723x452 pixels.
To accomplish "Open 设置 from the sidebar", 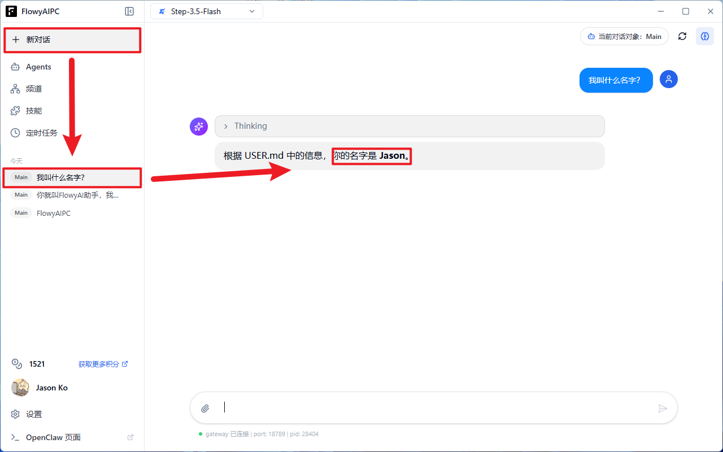I will pos(33,414).
